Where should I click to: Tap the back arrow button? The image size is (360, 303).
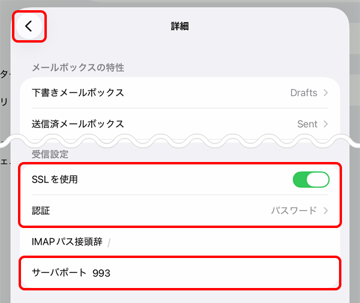coord(29,26)
